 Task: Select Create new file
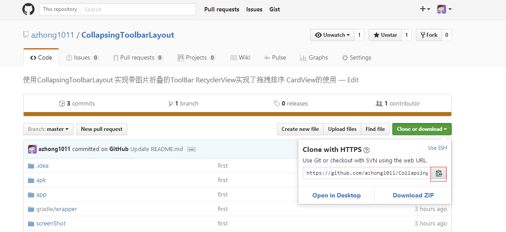pyautogui.click(x=300, y=129)
